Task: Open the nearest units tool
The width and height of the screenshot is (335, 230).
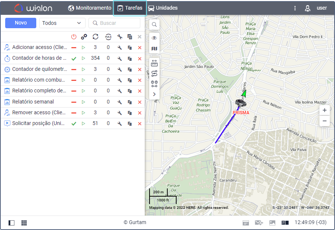Action: click(154, 84)
